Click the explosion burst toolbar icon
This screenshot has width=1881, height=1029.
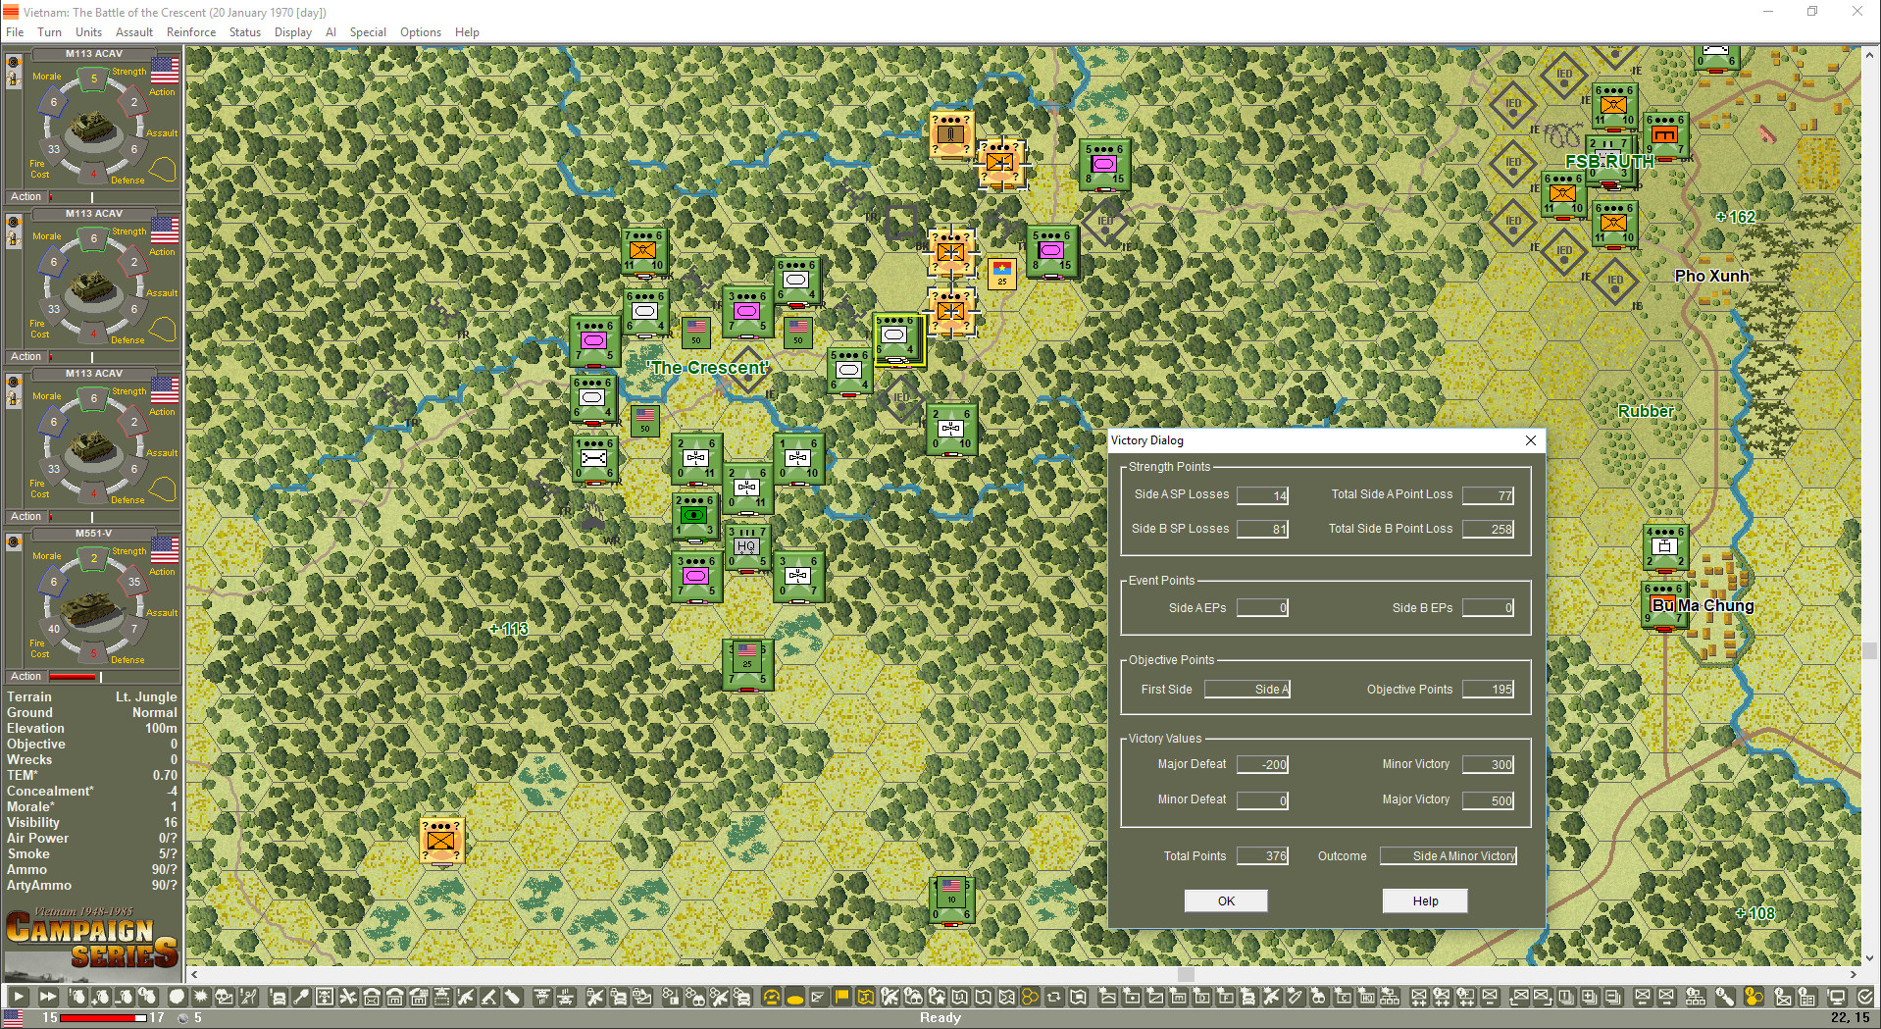coord(200,997)
